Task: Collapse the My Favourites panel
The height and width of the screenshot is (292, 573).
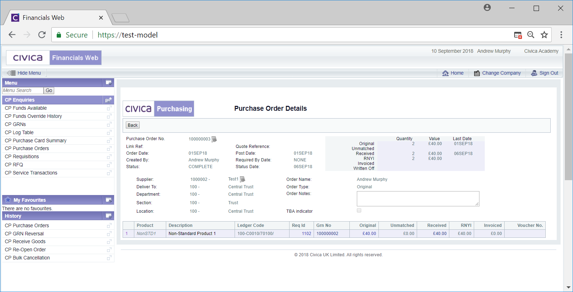Action: coord(108,200)
